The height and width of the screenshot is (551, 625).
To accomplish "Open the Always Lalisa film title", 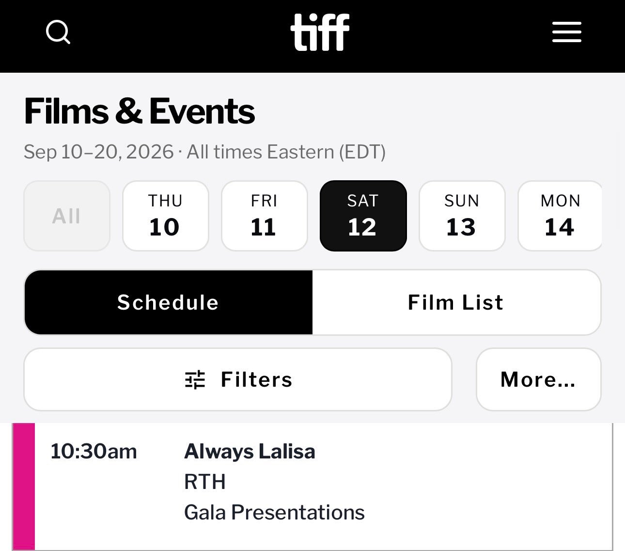I will 250,452.
